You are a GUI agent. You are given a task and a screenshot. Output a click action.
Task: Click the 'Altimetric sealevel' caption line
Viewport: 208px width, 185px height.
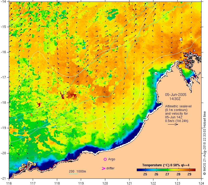click(178, 106)
